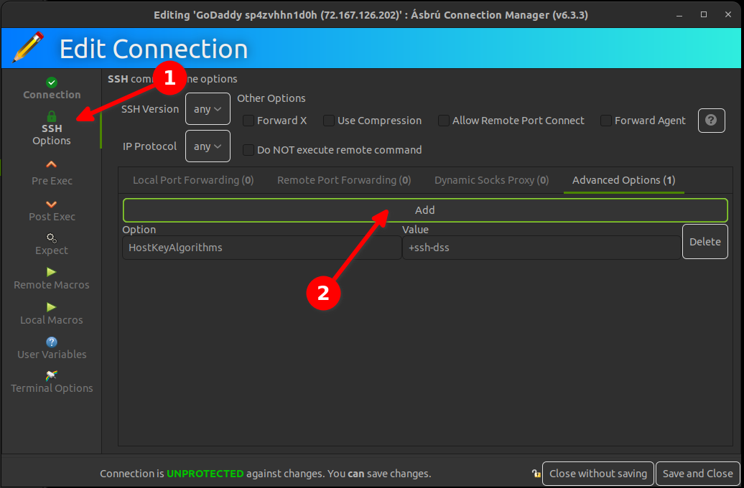744x488 pixels.
Task: Enable the Forward X checkbox
Action: (x=248, y=121)
